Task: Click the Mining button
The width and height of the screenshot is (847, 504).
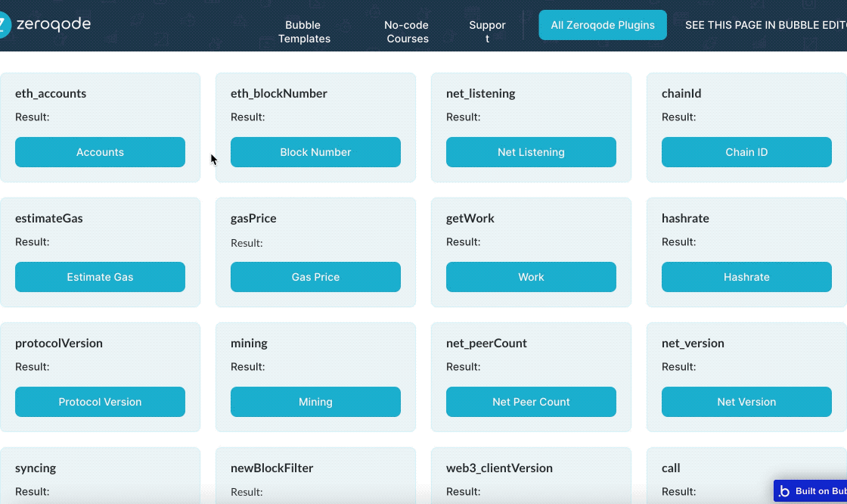Action: click(x=315, y=402)
